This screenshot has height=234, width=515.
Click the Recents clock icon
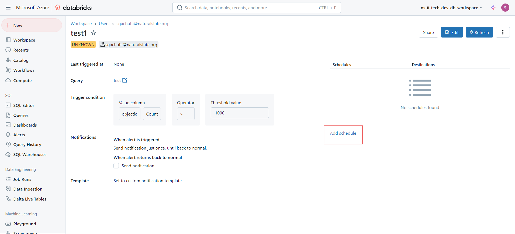(x=8, y=50)
